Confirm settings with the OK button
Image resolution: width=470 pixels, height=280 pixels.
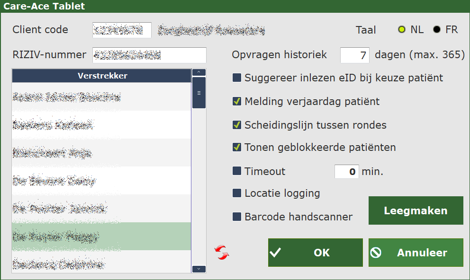315,253
